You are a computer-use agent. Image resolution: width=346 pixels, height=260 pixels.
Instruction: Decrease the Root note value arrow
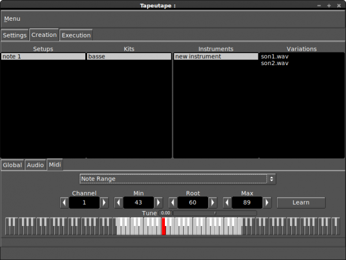pos(172,203)
